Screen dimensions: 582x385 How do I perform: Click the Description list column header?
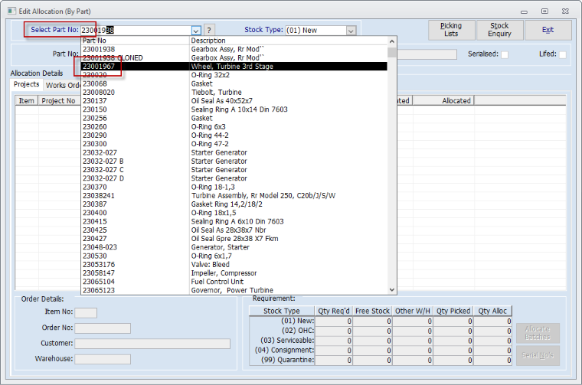(x=289, y=41)
